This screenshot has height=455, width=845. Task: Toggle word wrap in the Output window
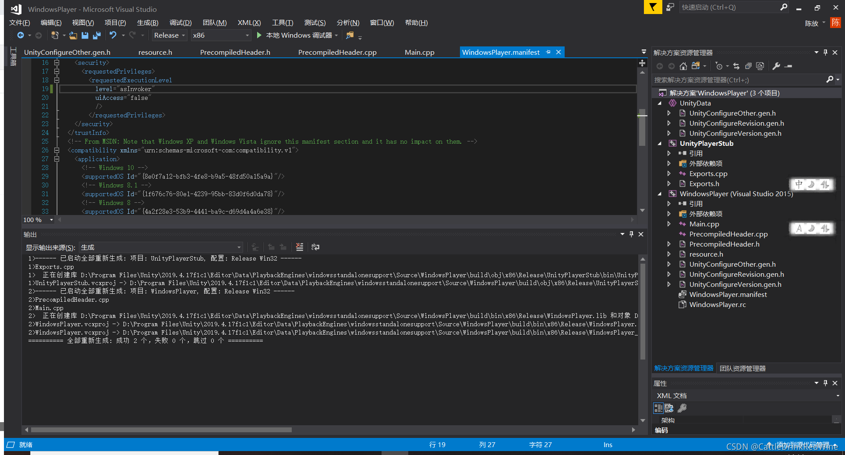[x=315, y=247]
